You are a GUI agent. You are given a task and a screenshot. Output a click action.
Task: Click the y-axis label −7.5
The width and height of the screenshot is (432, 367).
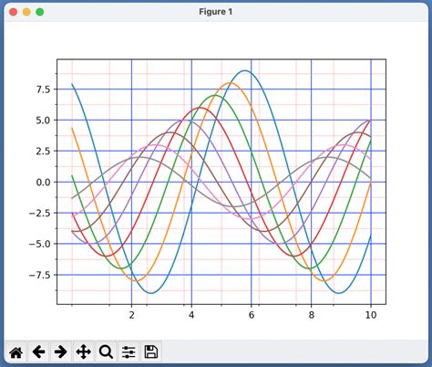pos(40,275)
